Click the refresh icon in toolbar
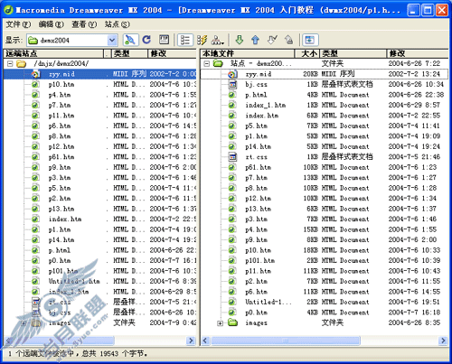452x364 pixels. (146, 40)
